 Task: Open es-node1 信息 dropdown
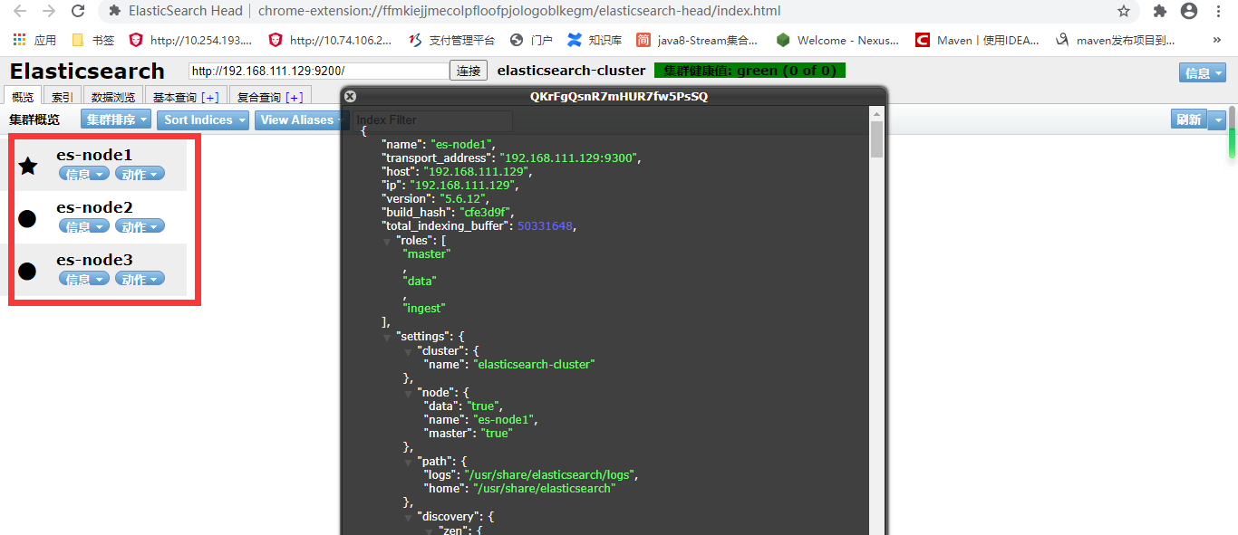pos(84,174)
